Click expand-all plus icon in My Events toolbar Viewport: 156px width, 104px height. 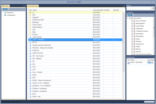[x=4, y=9]
